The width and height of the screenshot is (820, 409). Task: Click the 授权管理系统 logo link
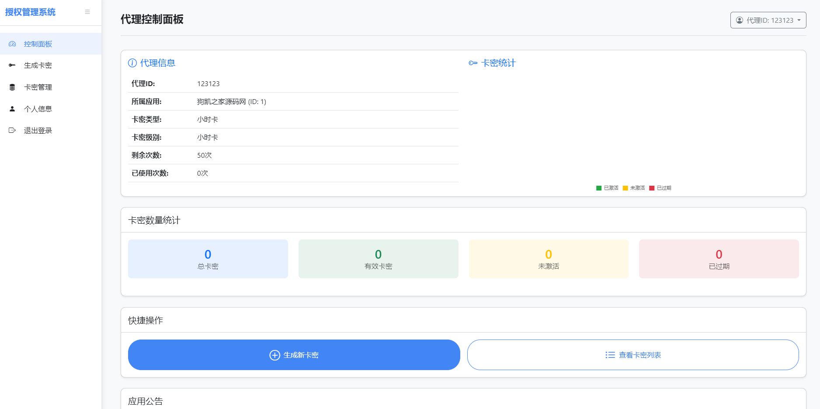click(x=30, y=12)
